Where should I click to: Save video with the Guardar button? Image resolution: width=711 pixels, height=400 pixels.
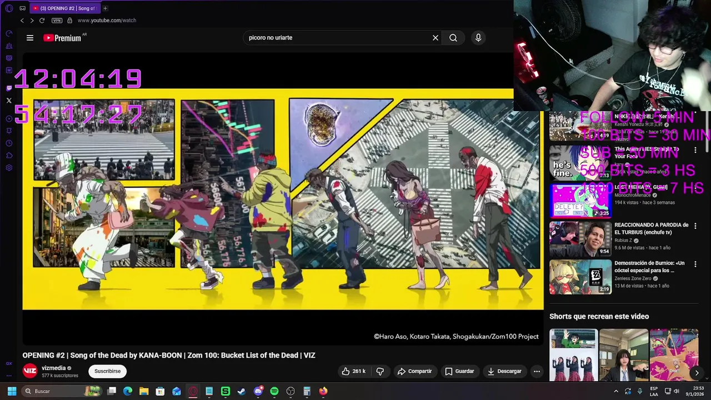coord(459,371)
